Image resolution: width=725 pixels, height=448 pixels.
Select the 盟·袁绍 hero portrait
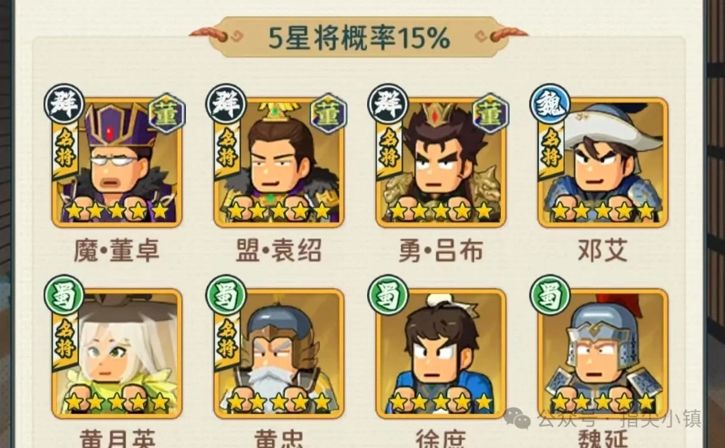tap(279, 162)
